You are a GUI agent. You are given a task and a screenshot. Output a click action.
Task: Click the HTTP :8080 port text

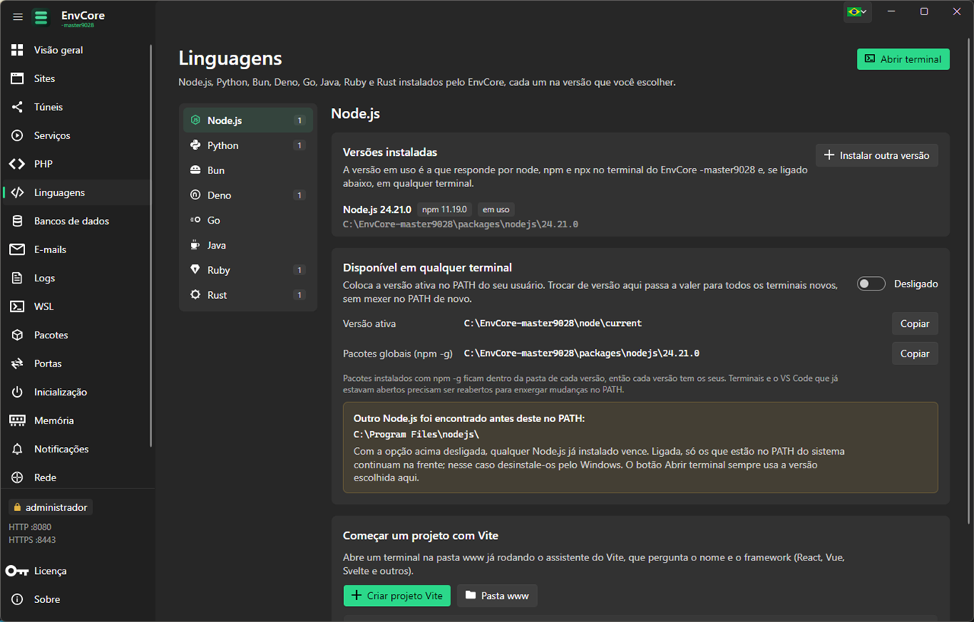click(30, 527)
